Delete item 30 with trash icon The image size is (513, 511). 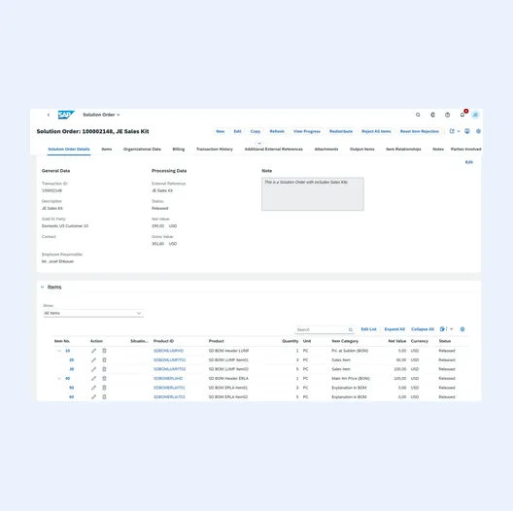tap(104, 369)
